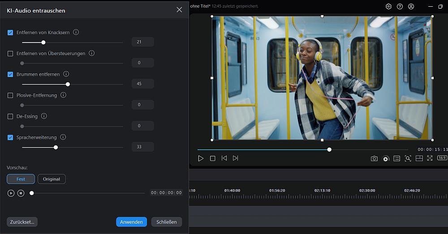The height and width of the screenshot is (234, 448).
Task: Take a snapshot with the camera icon
Action: pos(374,158)
